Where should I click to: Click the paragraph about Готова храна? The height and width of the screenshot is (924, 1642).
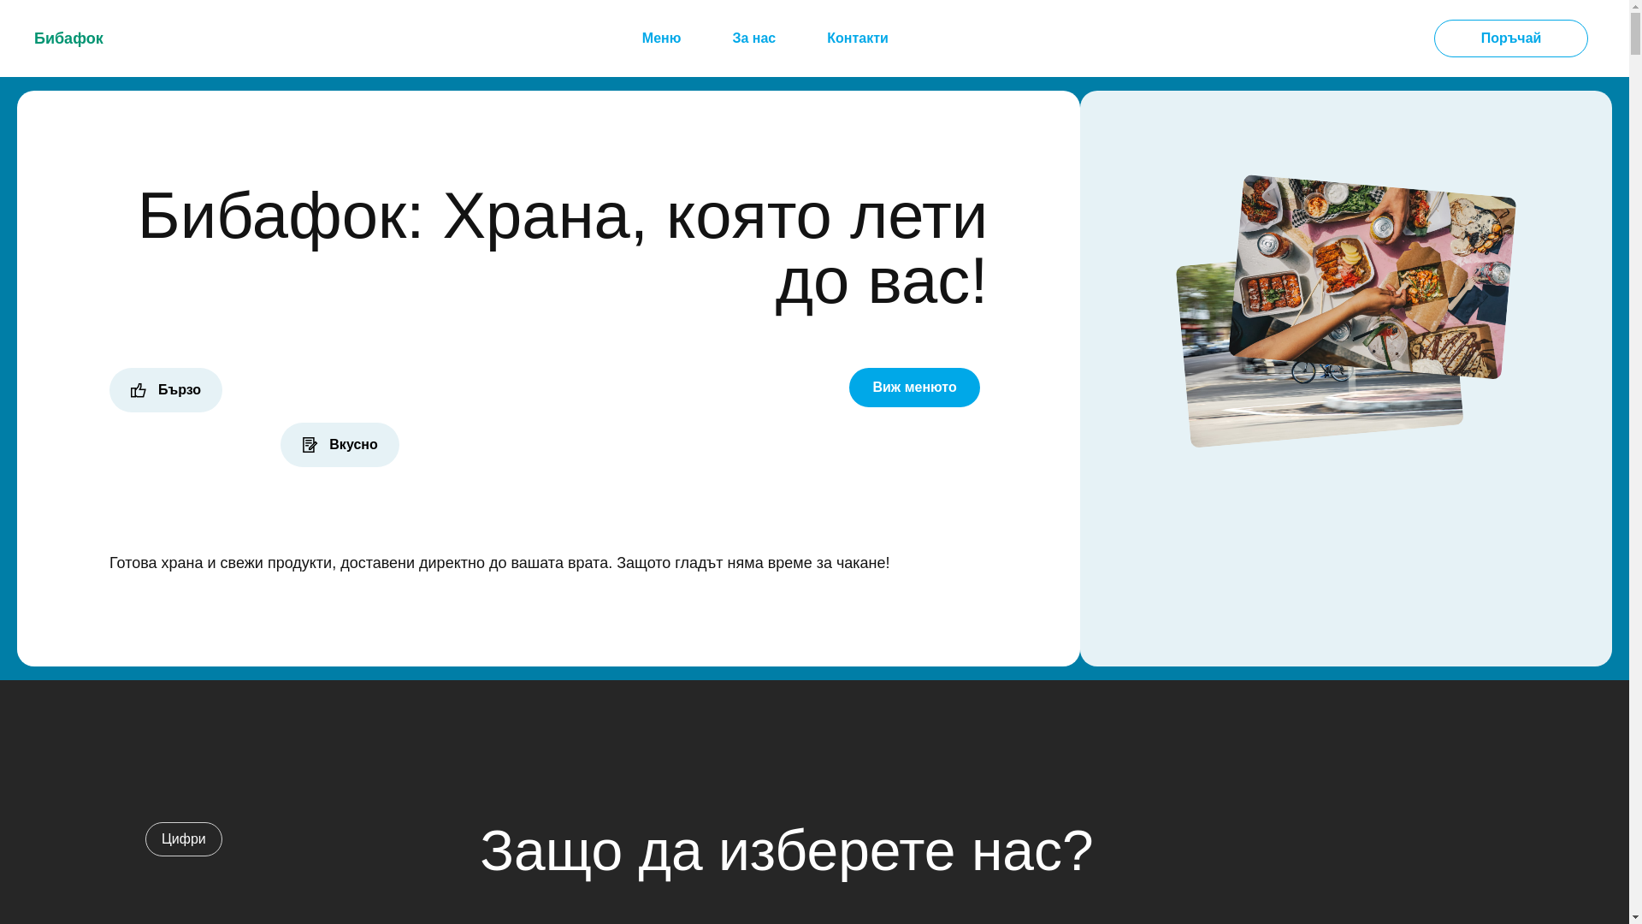499,563
